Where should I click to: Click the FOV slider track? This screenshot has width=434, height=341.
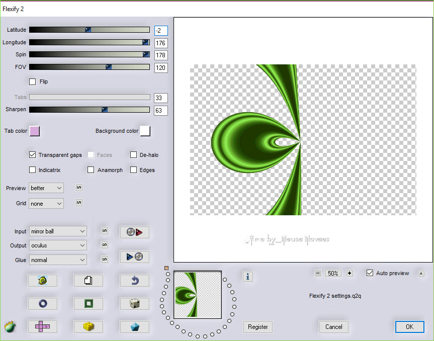pos(90,67)
